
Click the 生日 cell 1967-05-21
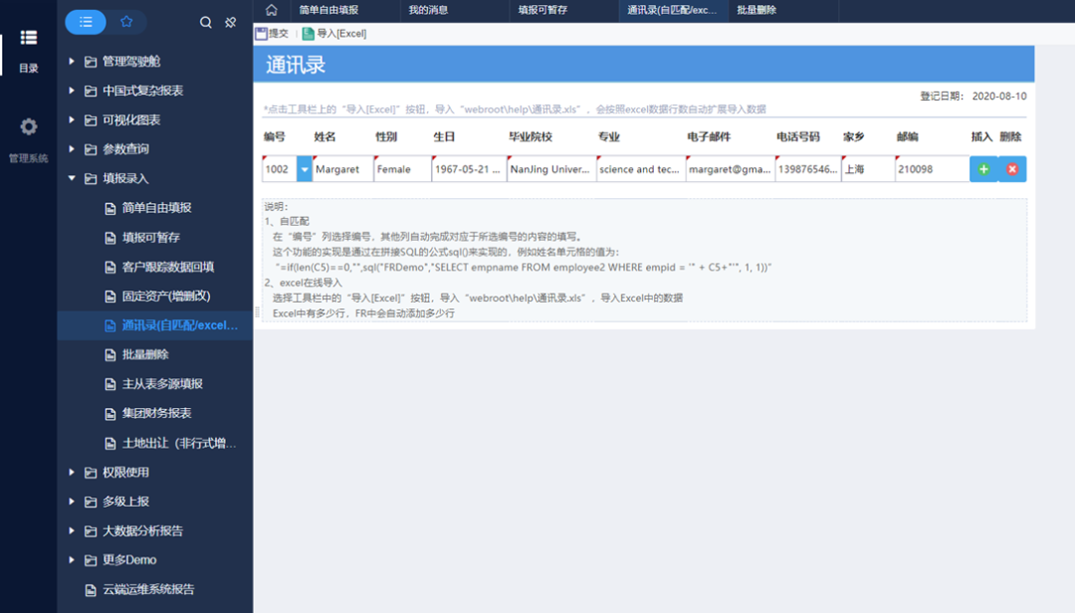pyautogui.click(x=469, y=169)
